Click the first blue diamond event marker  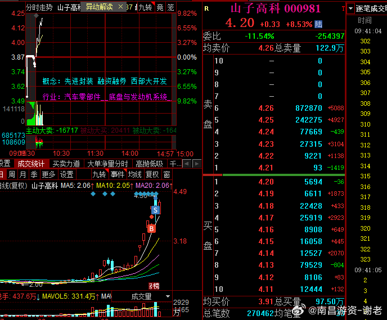pos(93,194)
